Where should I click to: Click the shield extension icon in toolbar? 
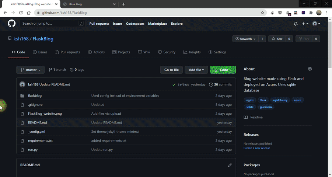coord(280,13)
